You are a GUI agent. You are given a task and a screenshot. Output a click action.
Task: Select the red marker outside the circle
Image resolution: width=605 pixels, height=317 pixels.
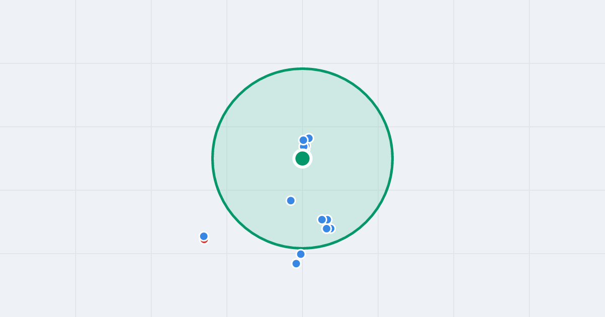[204, 241]
